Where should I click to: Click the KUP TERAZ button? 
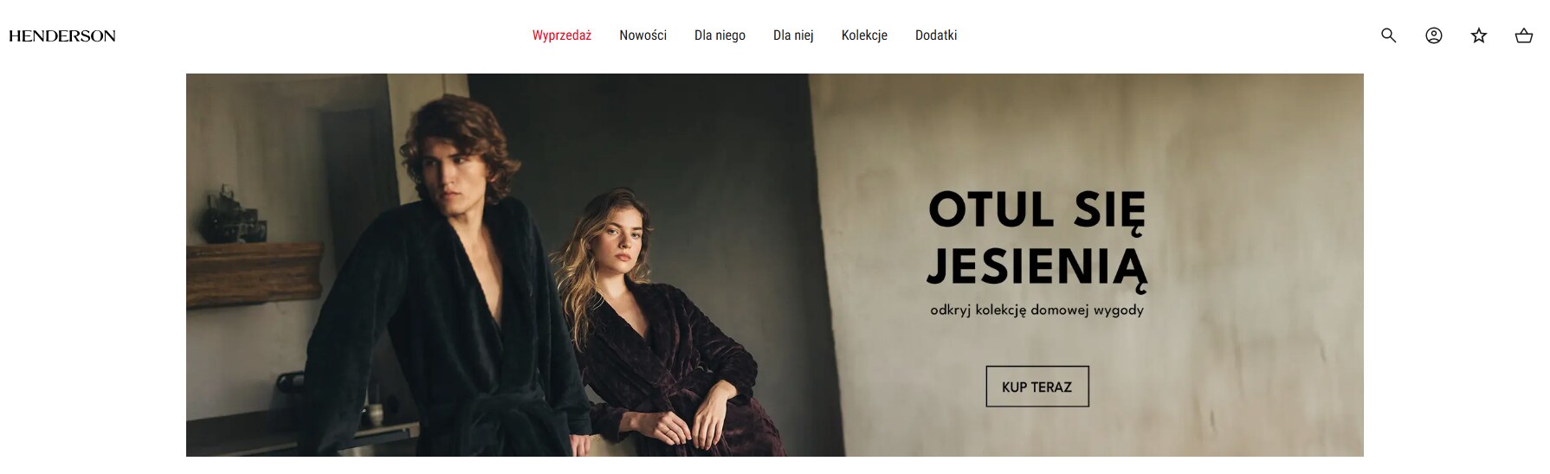(x=1037, y=387)
